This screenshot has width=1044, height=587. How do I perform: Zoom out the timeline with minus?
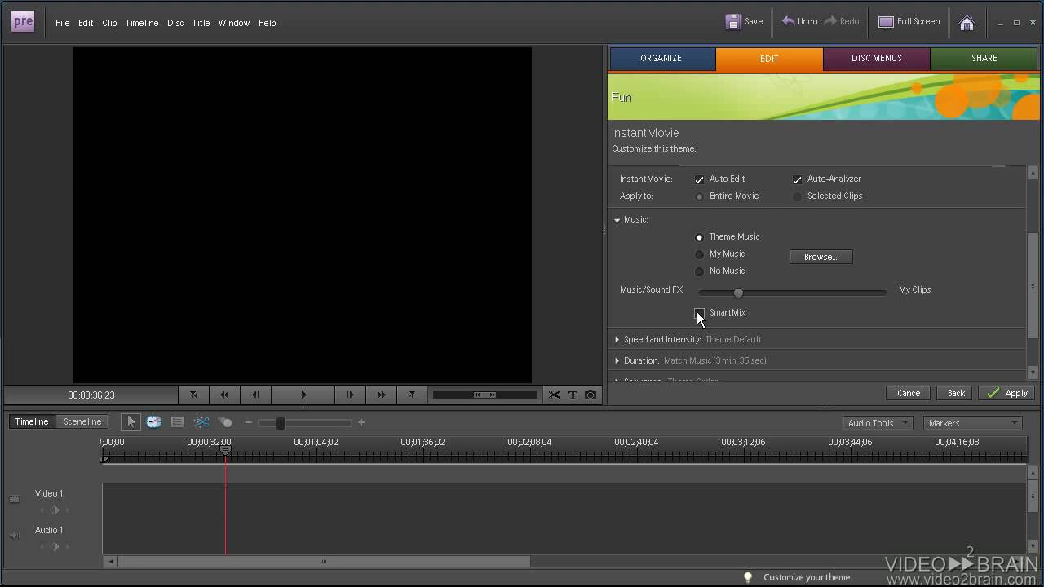pos(249,422)
